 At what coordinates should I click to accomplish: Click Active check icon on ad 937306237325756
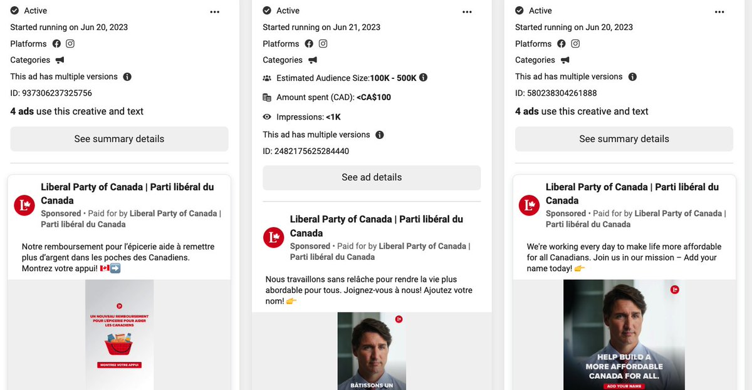(14, 11)
